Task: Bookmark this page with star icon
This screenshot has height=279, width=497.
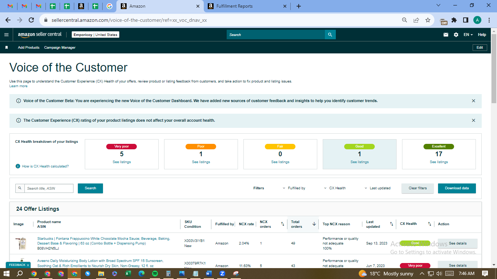Action: pos(428,20)
